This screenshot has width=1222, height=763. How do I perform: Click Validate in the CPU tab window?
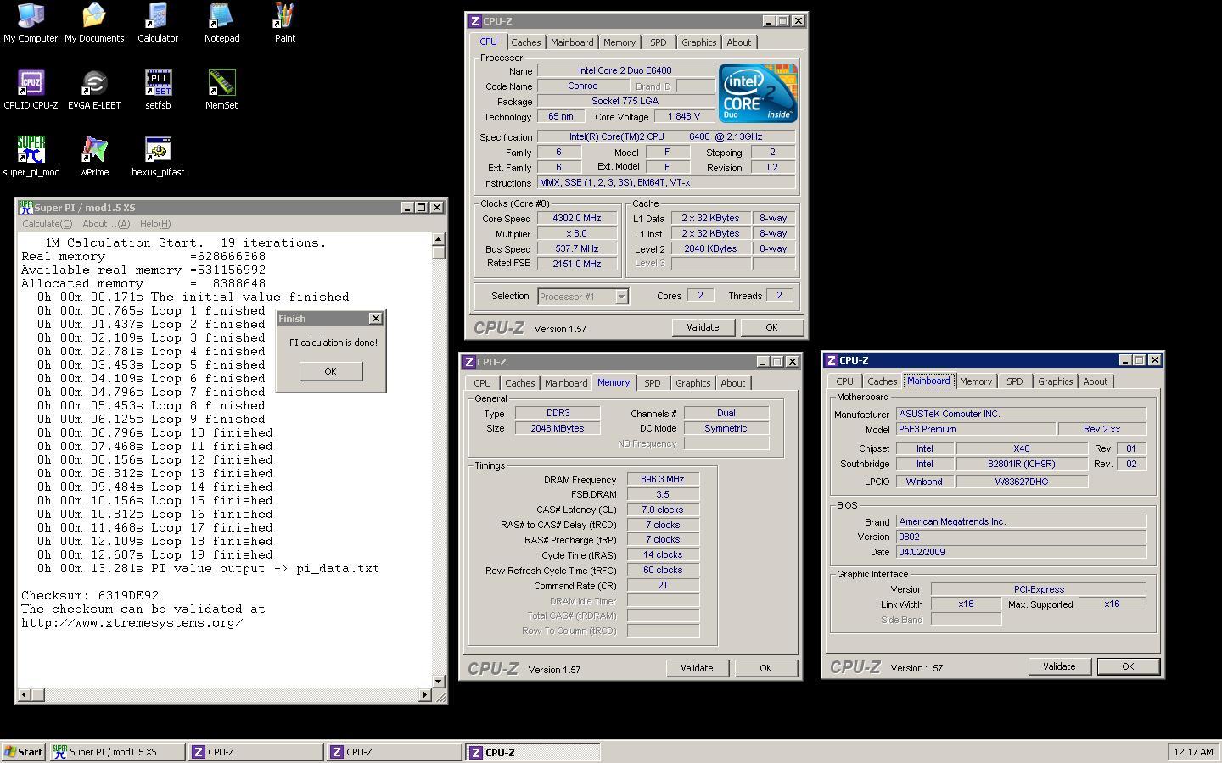(703, 327)
